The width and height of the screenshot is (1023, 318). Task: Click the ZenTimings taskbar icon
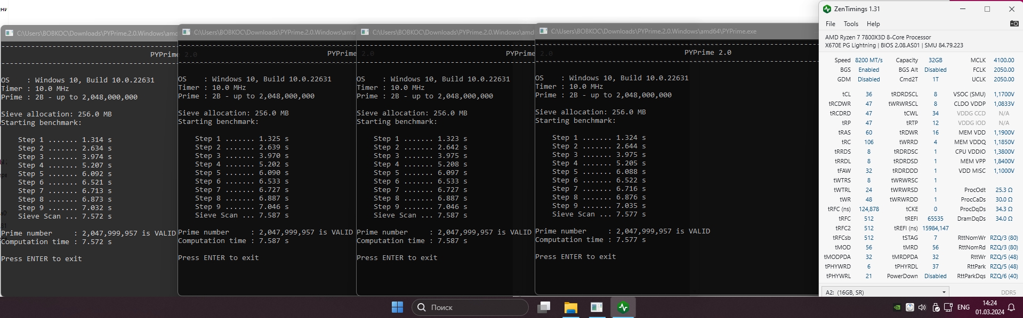pyautogui.click(x=623, y=307)
